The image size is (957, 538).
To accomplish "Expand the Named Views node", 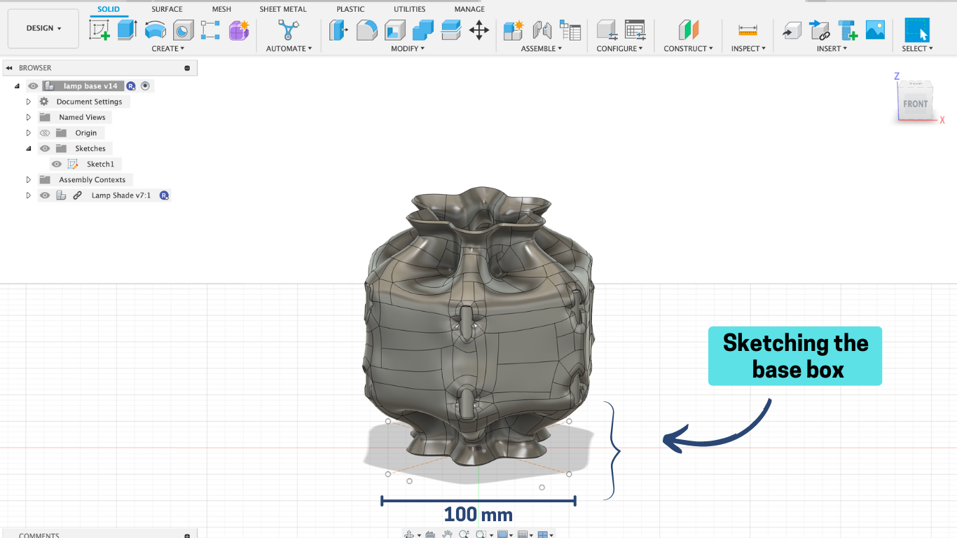I will point(29,117).
